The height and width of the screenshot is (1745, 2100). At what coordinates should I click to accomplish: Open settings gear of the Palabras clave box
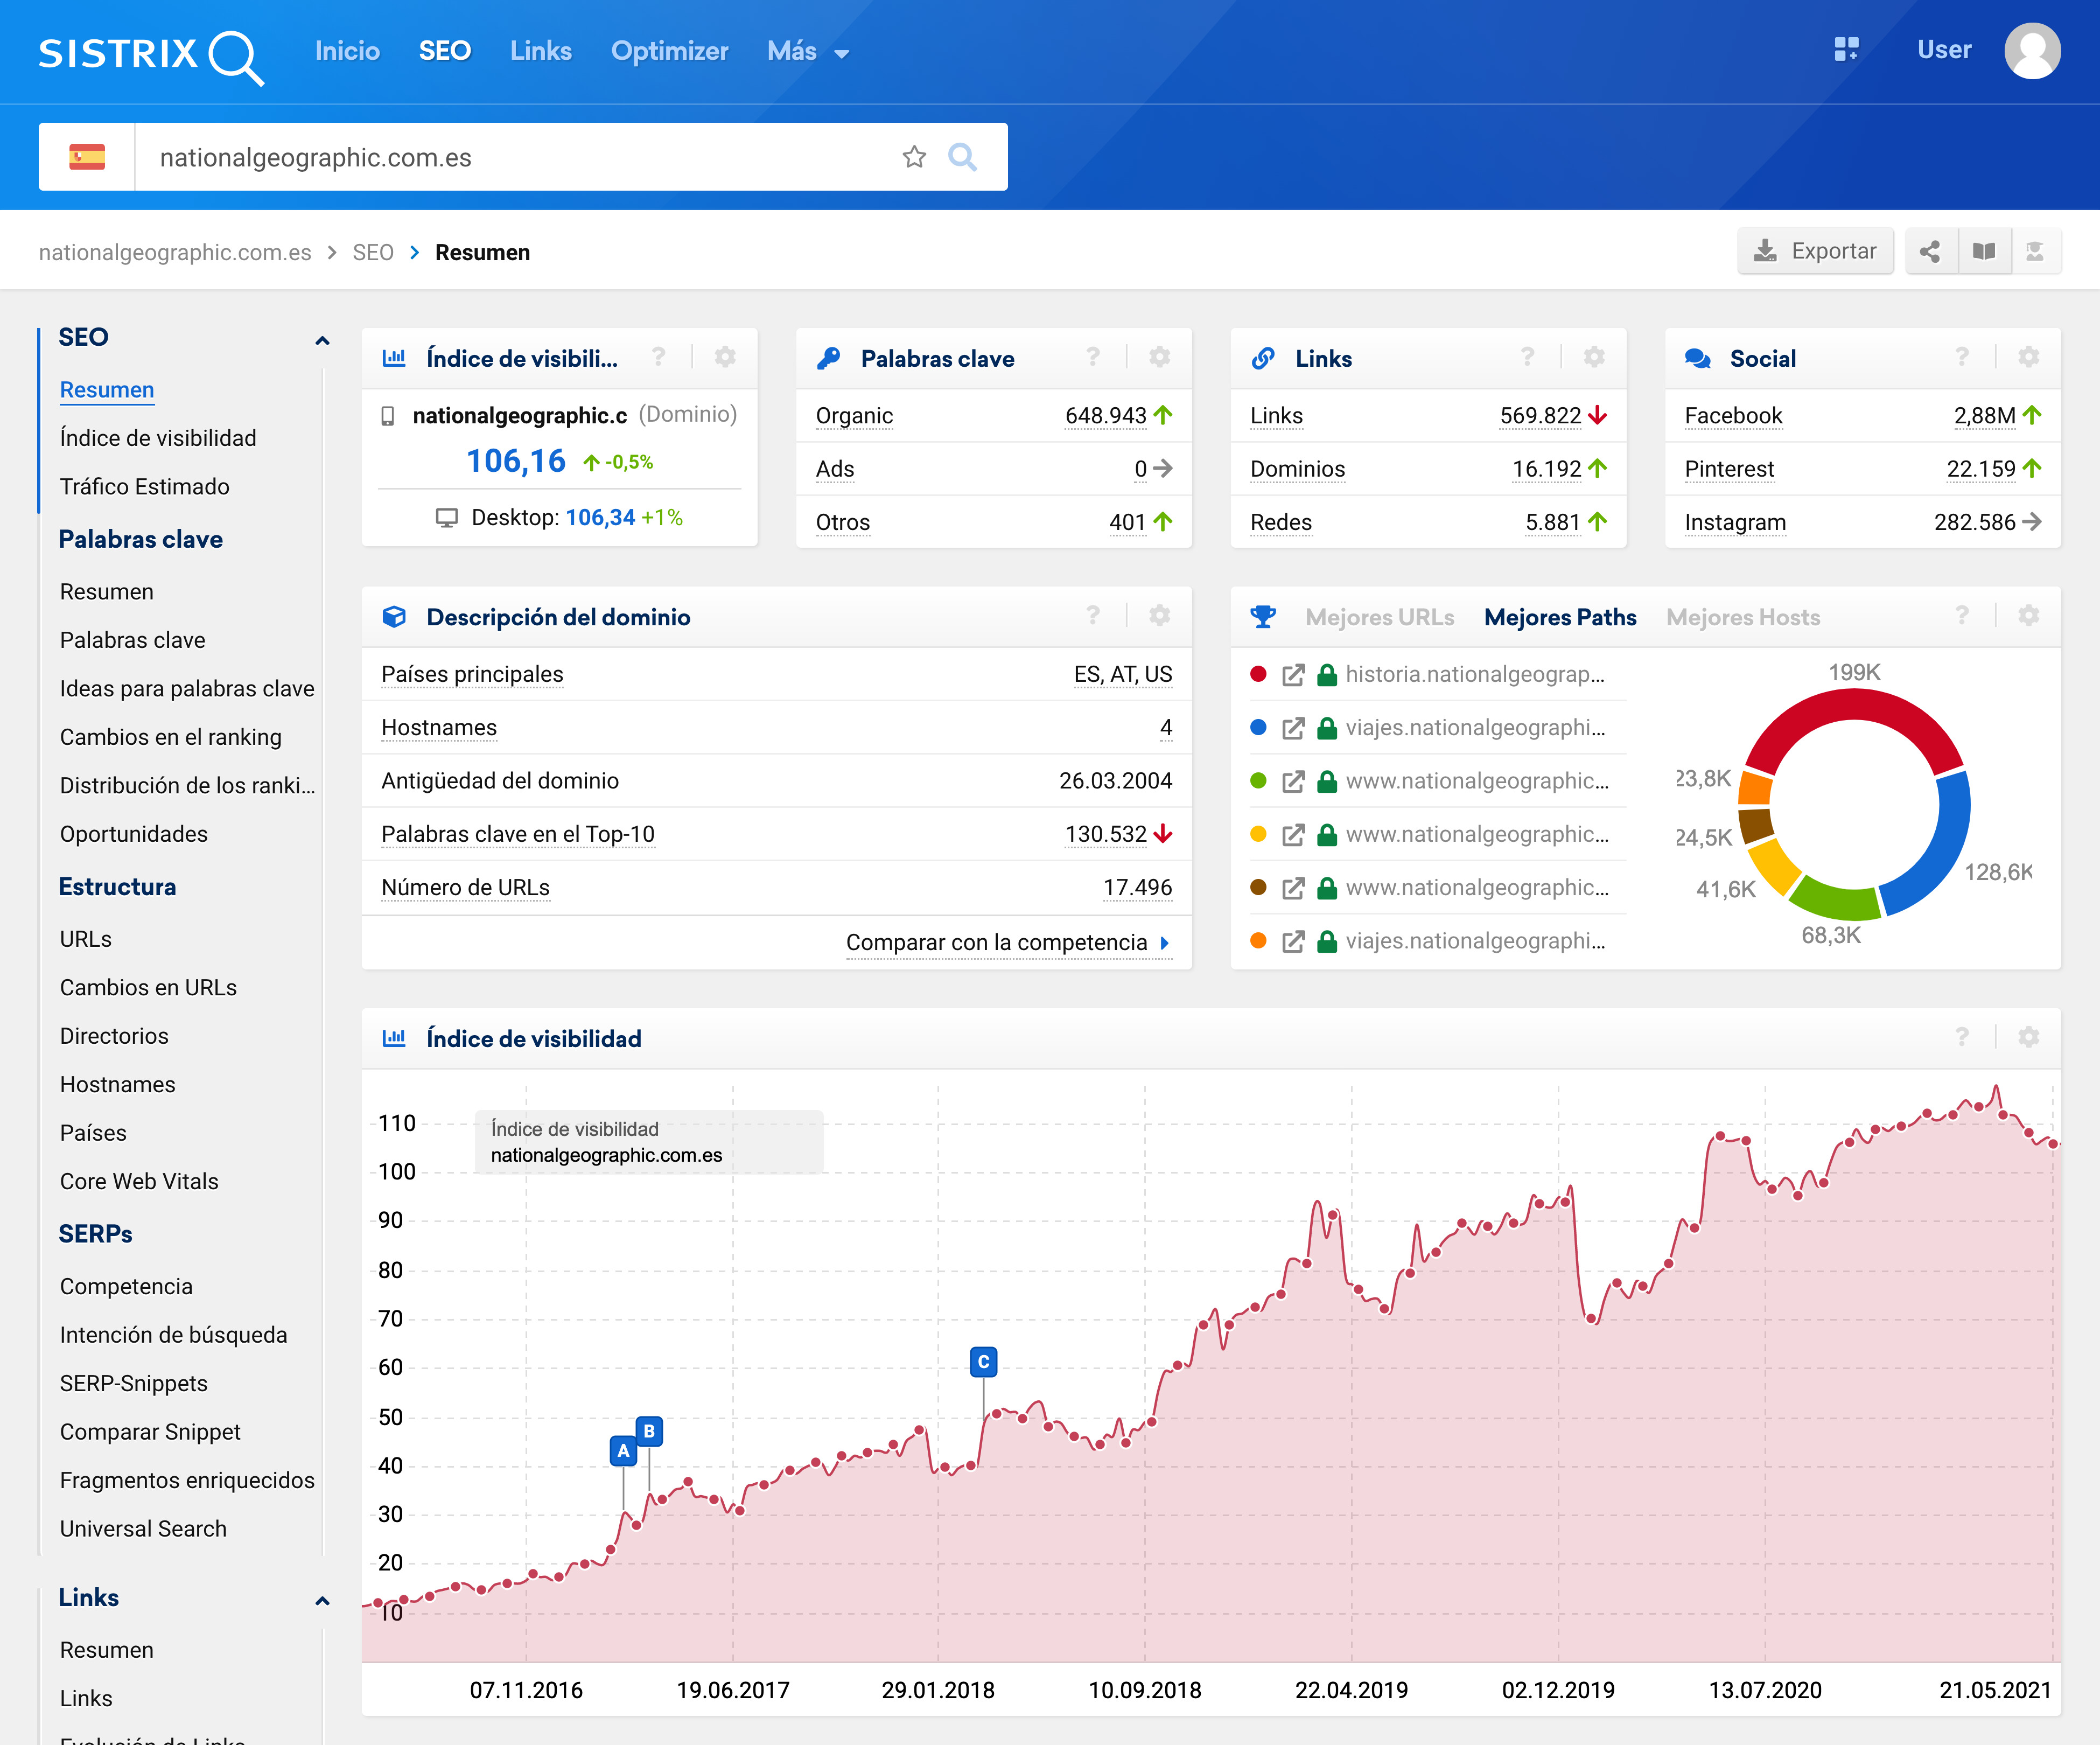1159,357
